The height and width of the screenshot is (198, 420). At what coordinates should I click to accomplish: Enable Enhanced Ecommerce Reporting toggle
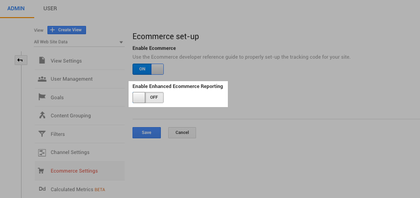(148, 97)
